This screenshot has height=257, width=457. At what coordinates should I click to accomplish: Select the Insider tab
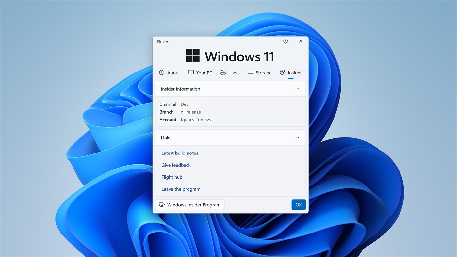[x=291, y=73]
